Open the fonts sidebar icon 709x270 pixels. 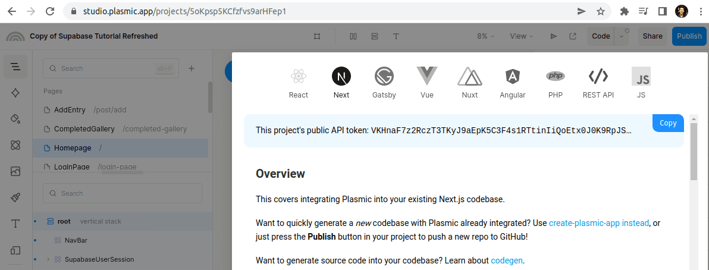[x=15, y=224]
